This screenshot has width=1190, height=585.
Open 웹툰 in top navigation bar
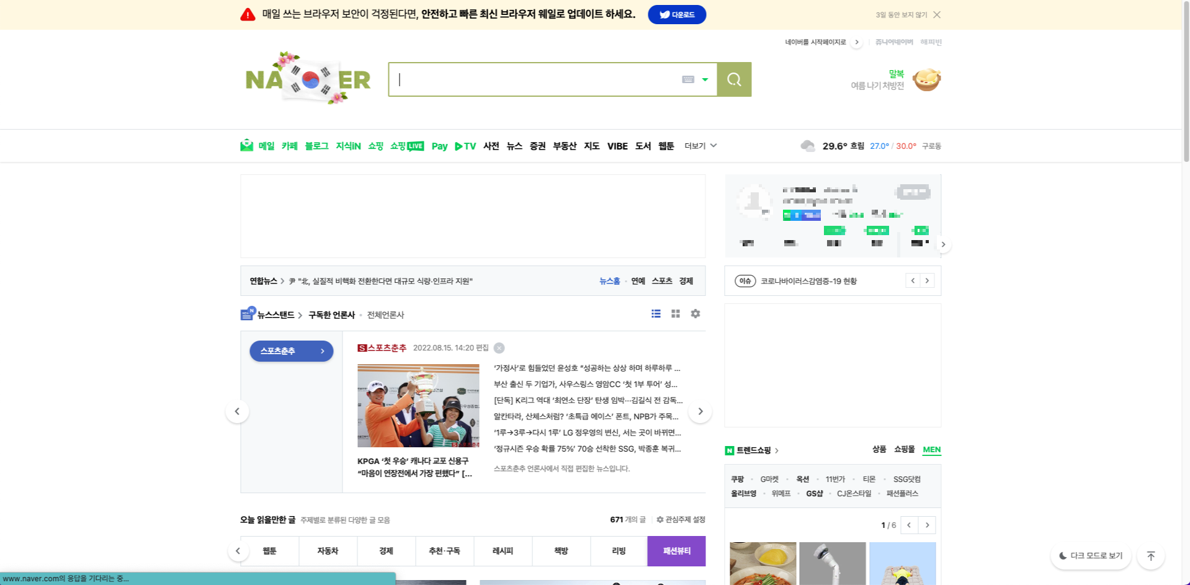point(666,146)
